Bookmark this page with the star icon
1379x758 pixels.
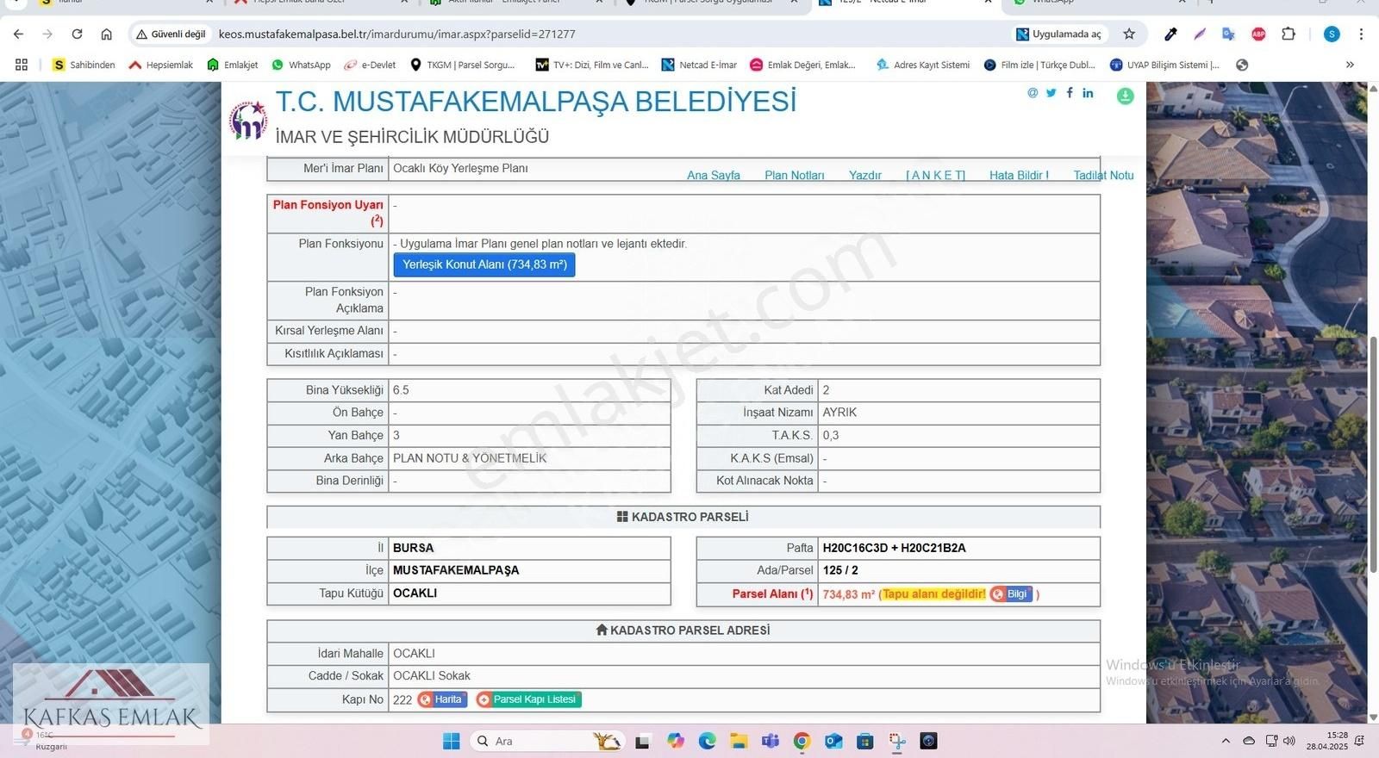(1129, 34)
